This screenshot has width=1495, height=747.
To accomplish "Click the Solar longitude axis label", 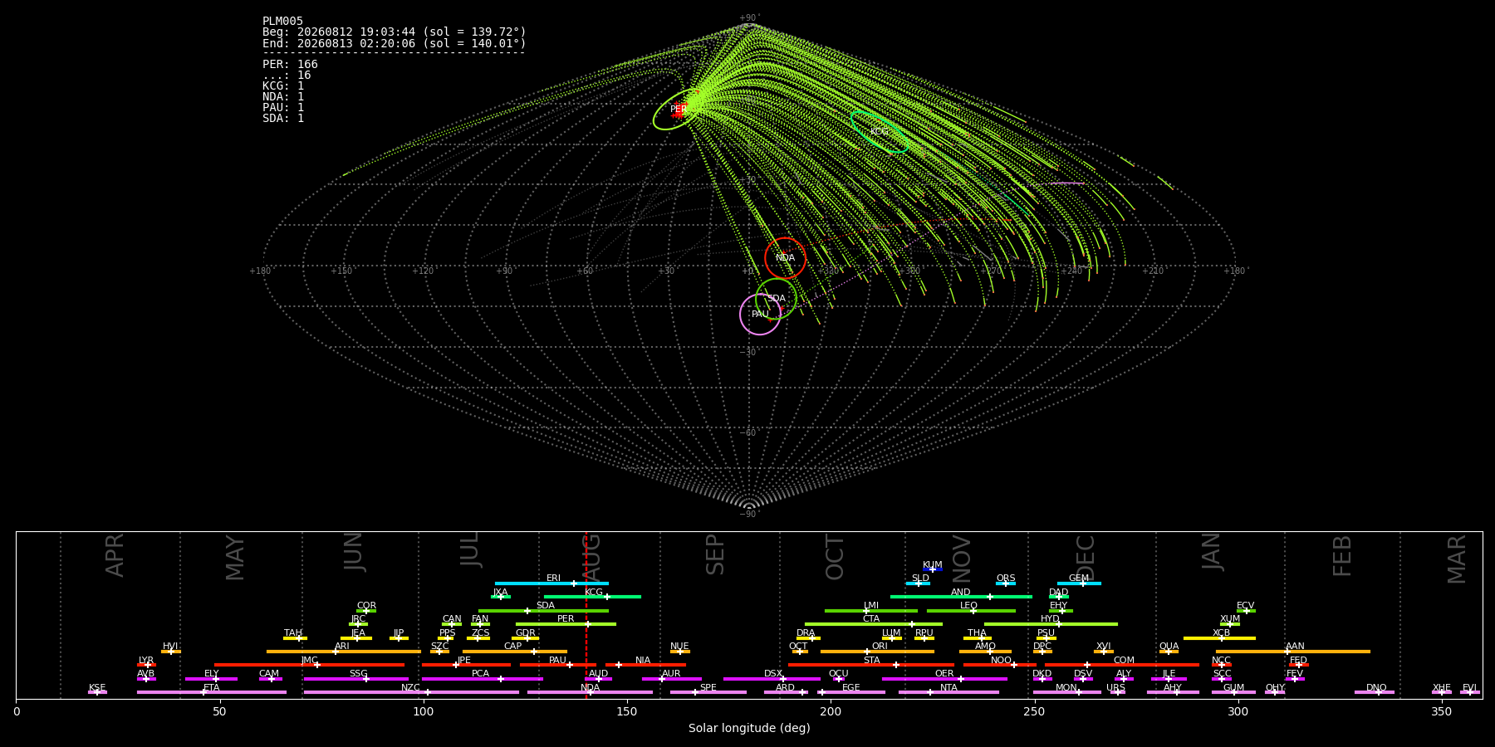I will tap(749, 729).
